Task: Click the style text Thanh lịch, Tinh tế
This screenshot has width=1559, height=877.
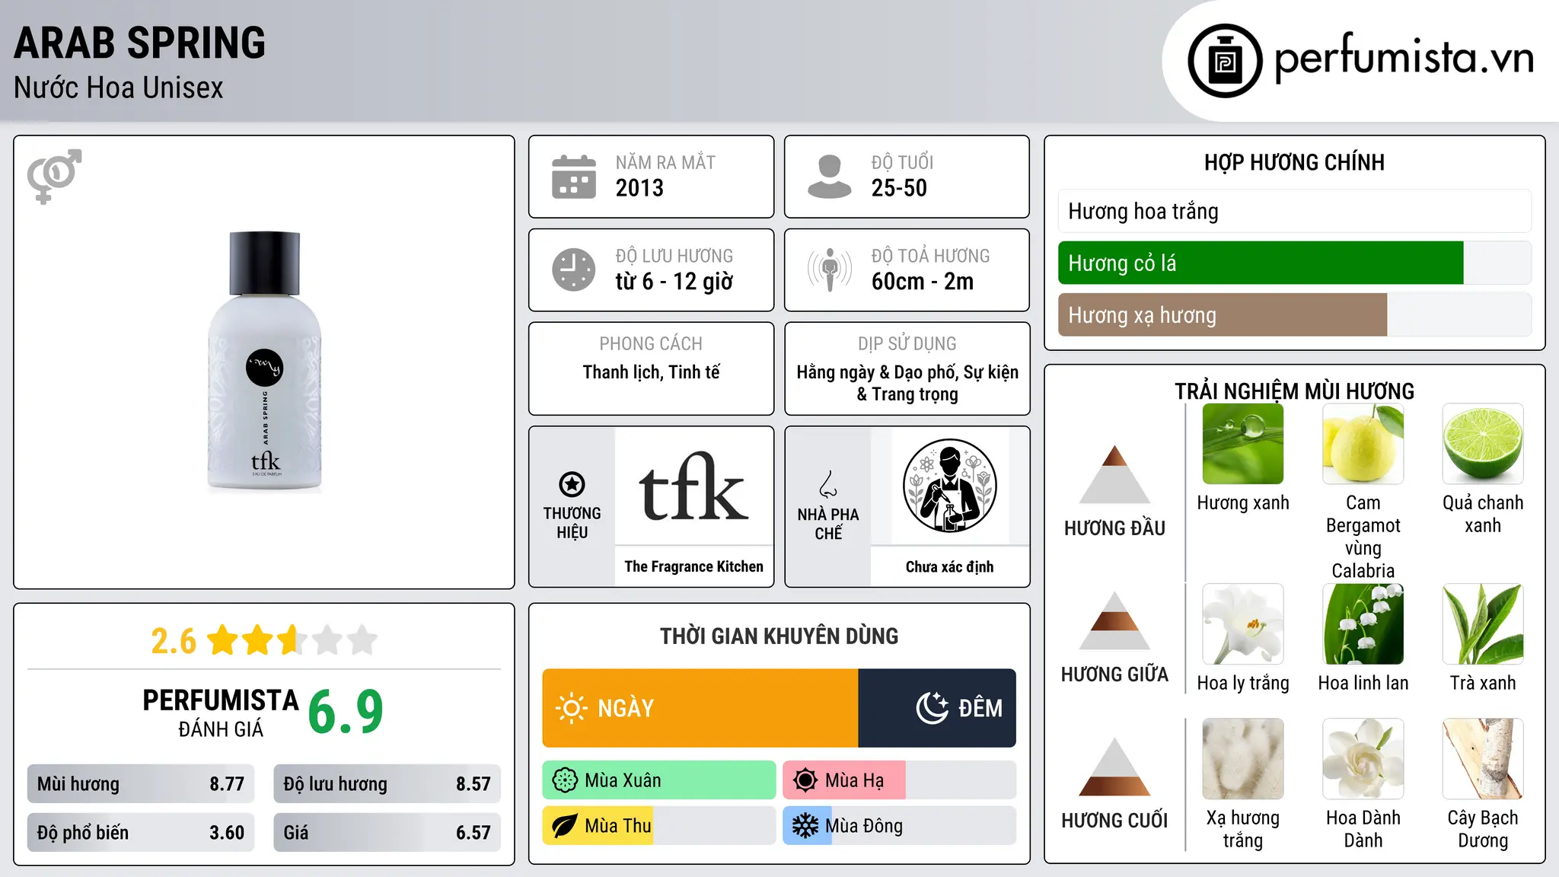Action: 651,372
